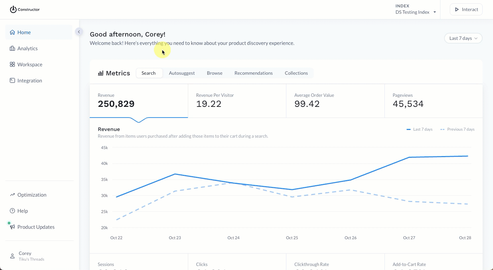Click the Constructor logo icon

tap(13, 9)
